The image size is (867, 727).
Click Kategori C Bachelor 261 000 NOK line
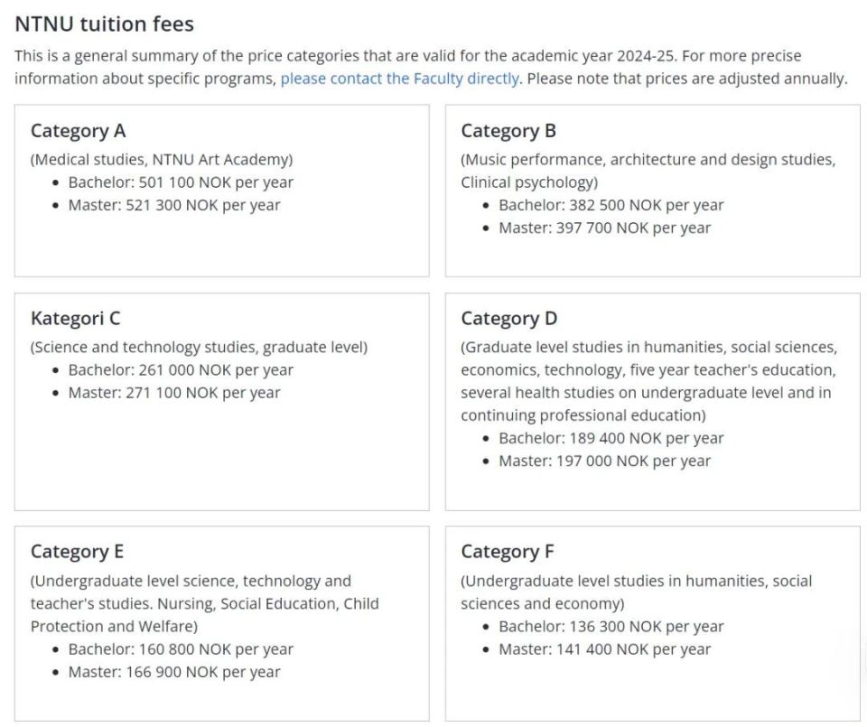coord(181,370)
